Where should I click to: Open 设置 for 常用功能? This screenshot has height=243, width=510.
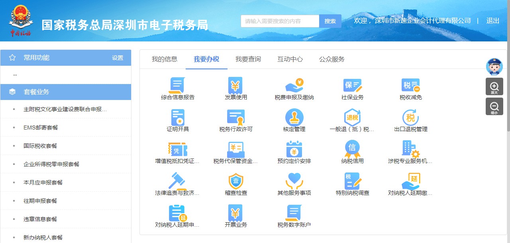click(118, 58)
